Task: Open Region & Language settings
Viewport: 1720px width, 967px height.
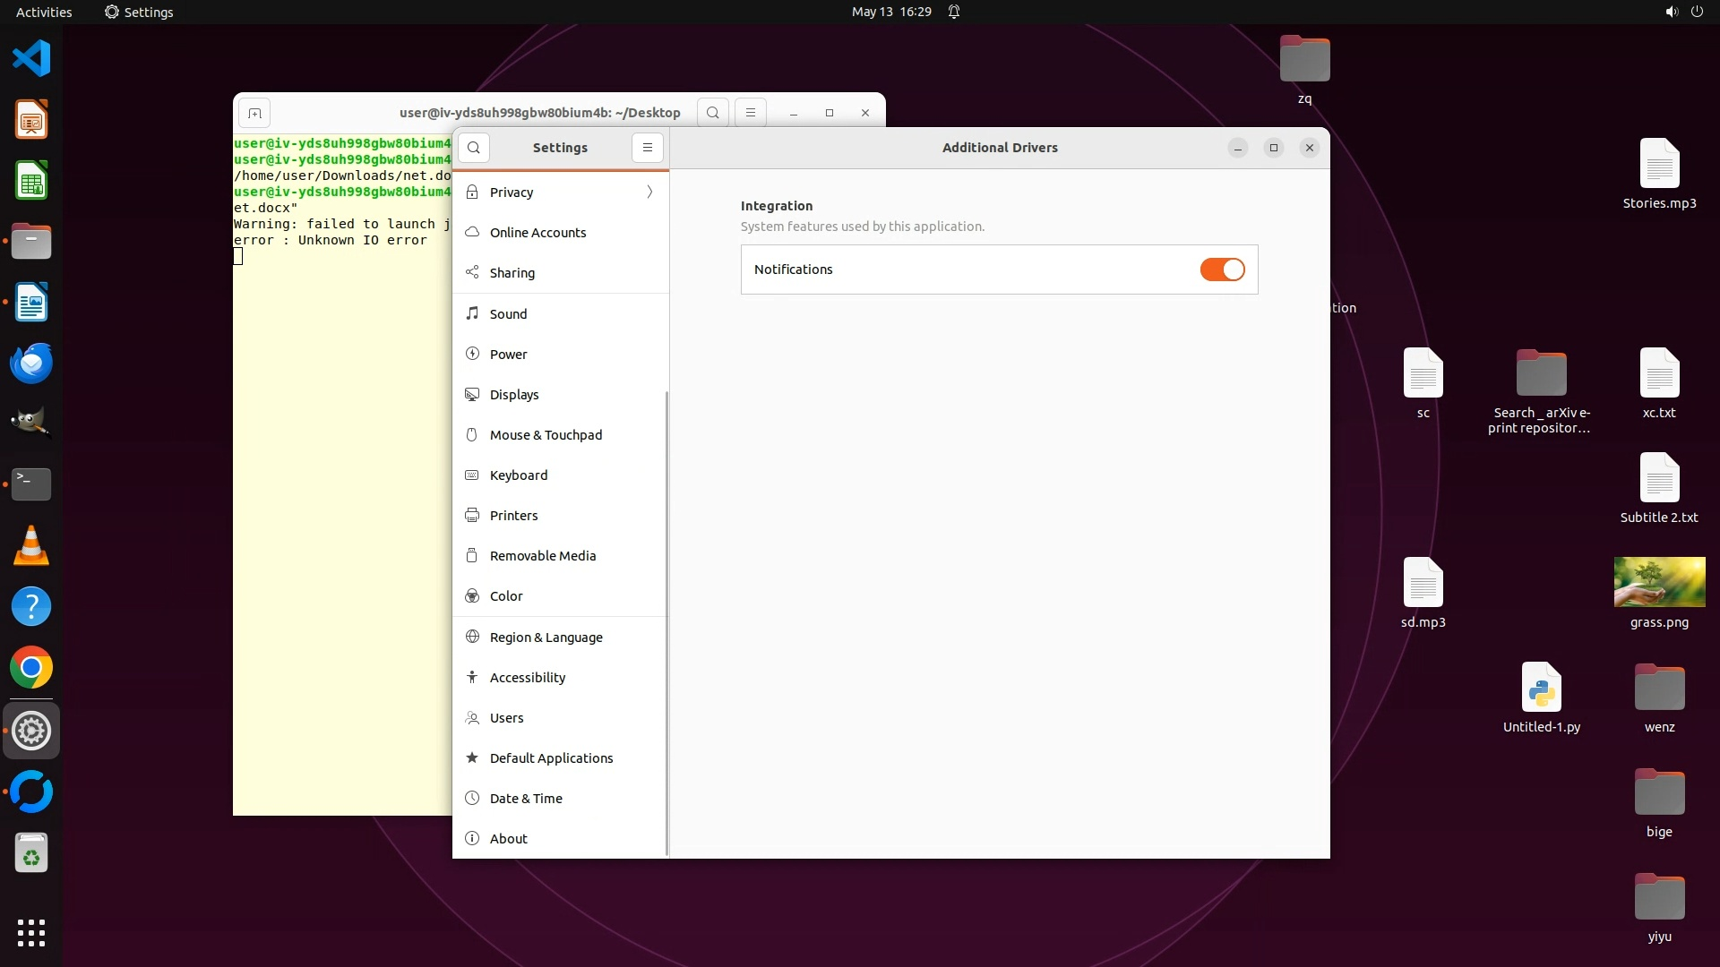Action: tap(546, 638)
